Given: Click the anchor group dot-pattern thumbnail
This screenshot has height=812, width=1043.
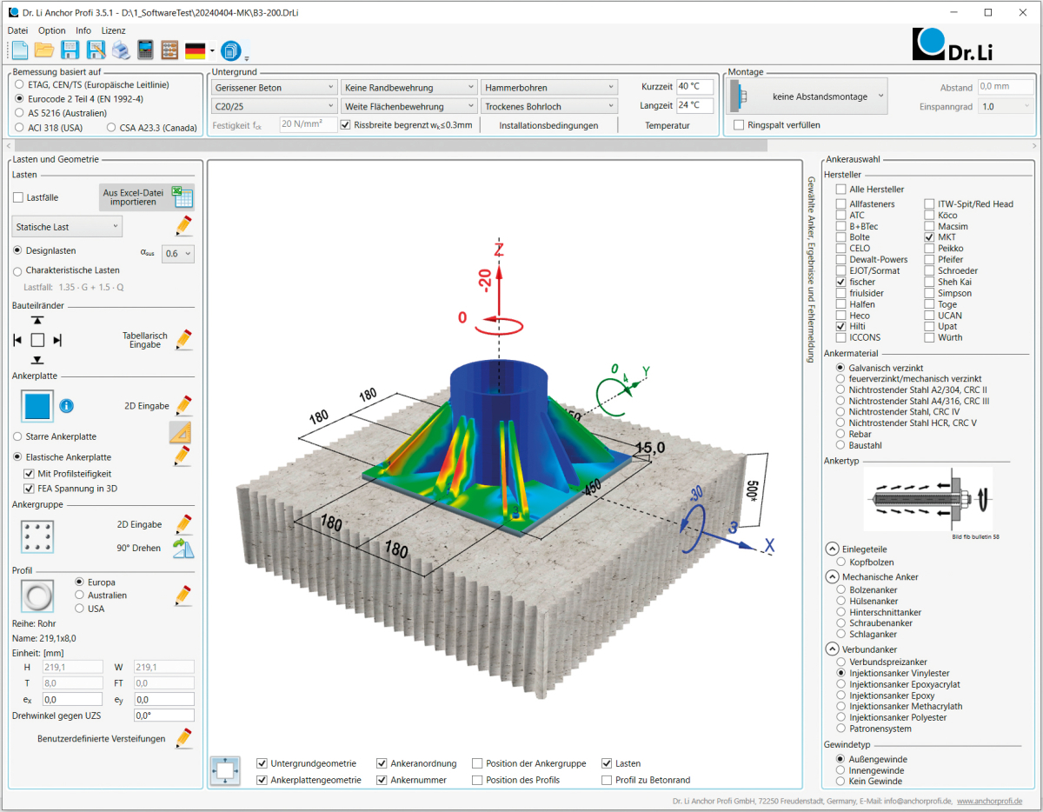Looking at the screenshot, I should (37, 536).
